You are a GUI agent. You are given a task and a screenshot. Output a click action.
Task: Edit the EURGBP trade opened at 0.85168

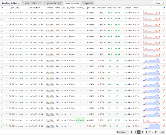164,12
